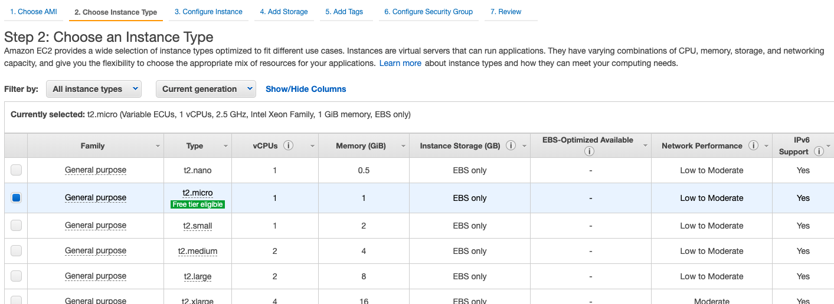Screen dimensions: 834x304
Task: Click the Free tier eligible badge
Action: pyautogui.click(x=198, y=204)
